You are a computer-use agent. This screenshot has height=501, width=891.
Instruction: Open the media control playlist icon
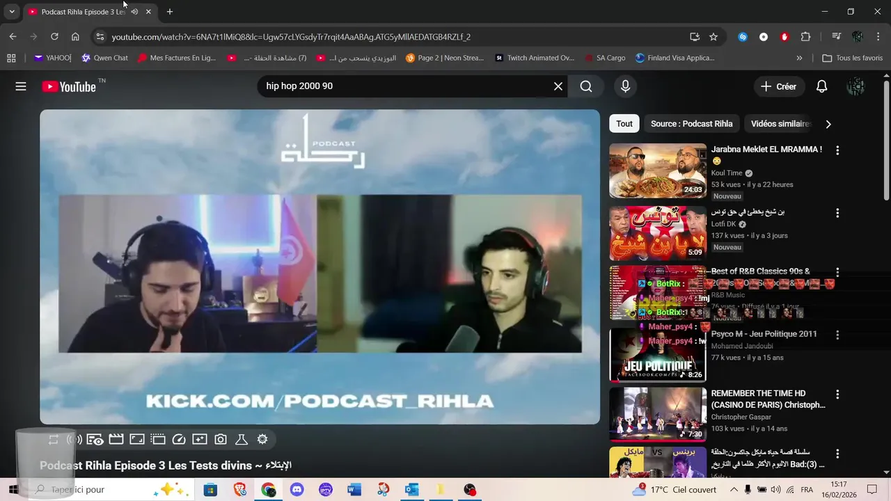[837, 37]
